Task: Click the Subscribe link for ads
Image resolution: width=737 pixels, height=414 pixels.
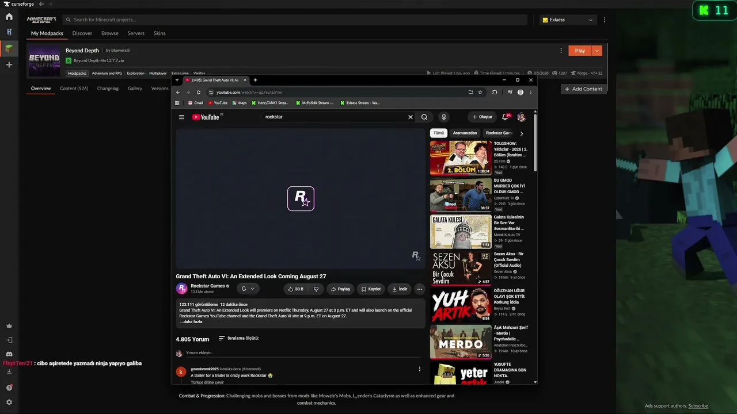Action: [x=698, y=406]
